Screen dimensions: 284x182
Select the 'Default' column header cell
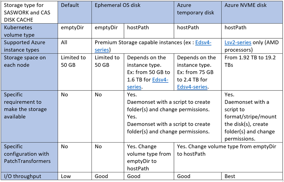[x=70, y=5]
